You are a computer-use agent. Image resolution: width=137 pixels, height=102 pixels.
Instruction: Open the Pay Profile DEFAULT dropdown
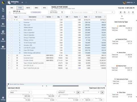point(67,92)
